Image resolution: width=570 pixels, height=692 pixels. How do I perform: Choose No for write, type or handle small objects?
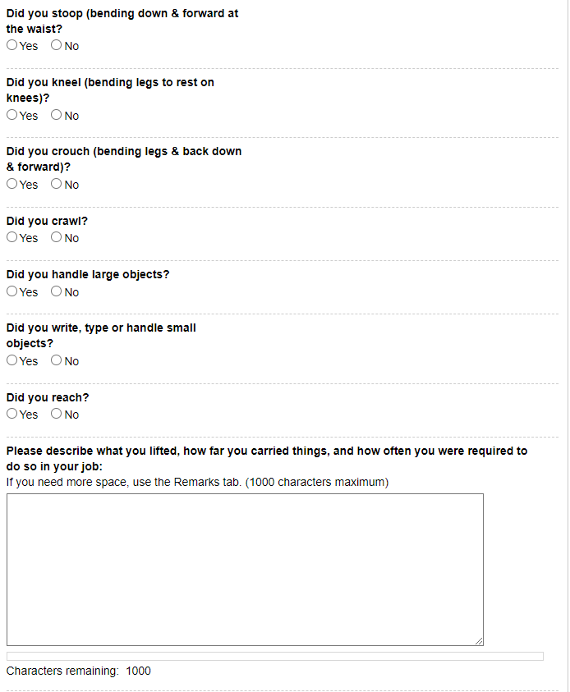click(x=56, y=360)
